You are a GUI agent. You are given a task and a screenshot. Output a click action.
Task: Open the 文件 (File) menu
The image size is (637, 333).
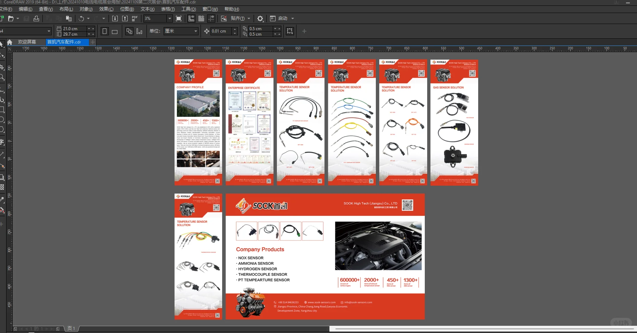point(6,9)
